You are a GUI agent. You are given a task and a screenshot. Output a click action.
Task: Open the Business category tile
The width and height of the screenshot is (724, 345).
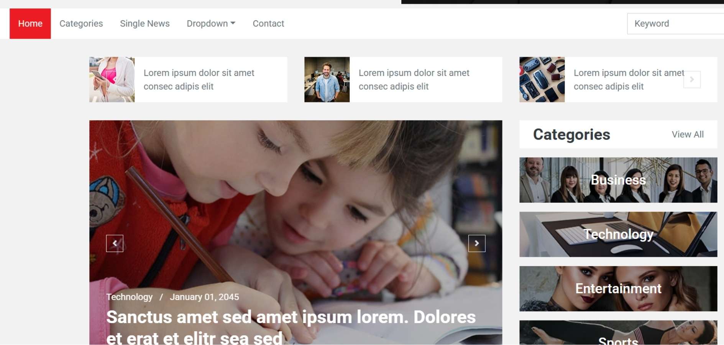click(618, 180)
